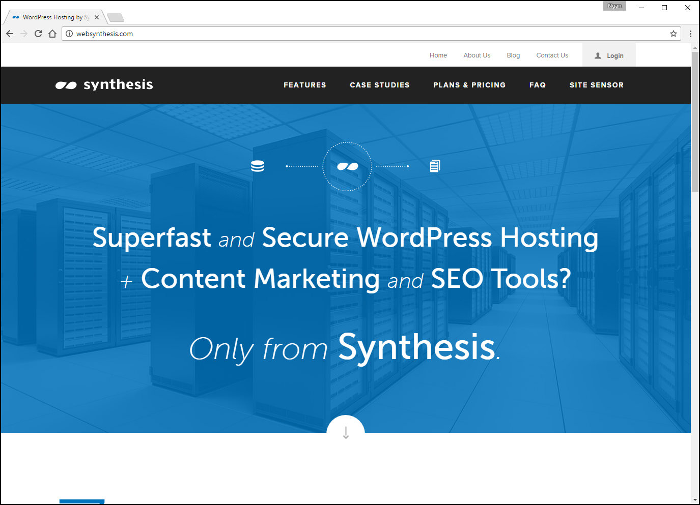Click the database stack icon in hero

pos(258,166)
